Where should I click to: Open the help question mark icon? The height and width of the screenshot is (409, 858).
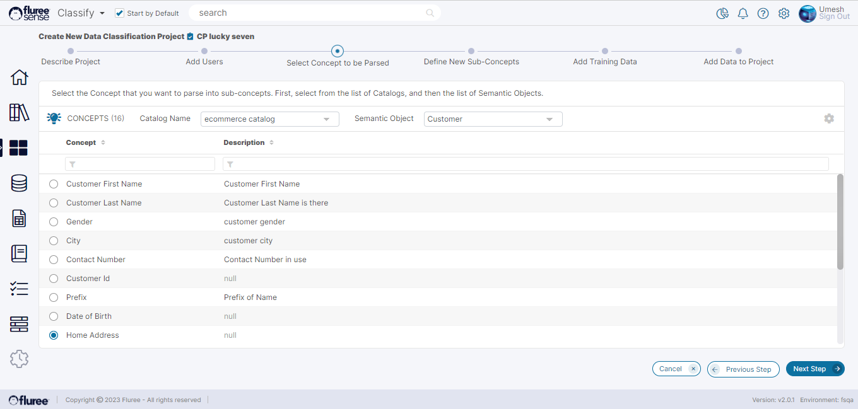[x=763, y=13]
